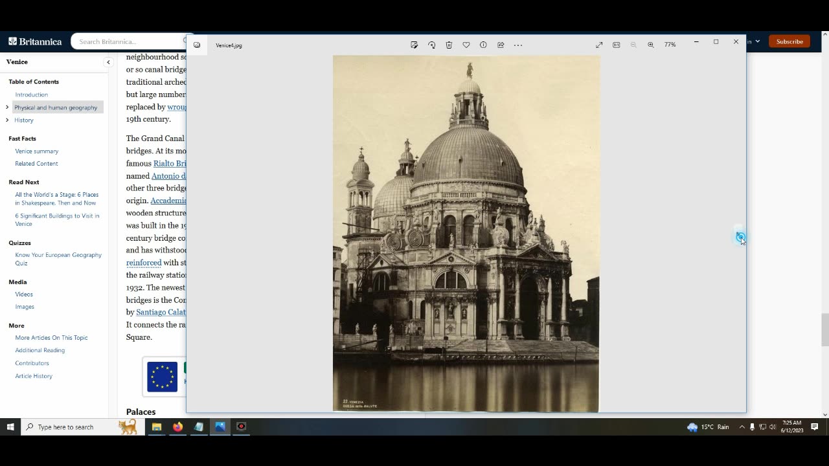
Task: Open the Venice summary link
Action: click(x=37, y=151)
